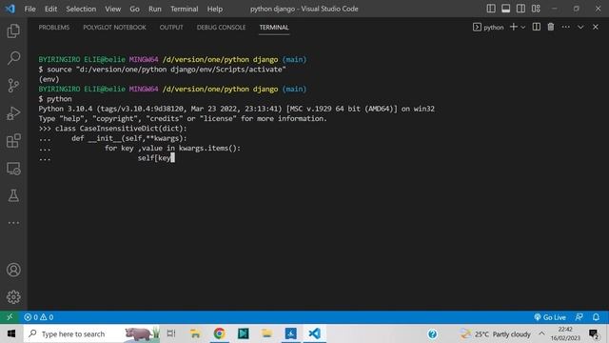The height and width of the screenshot is (343, 609).
Task: Open the Action Center notifications
Action: click(594, 333)
